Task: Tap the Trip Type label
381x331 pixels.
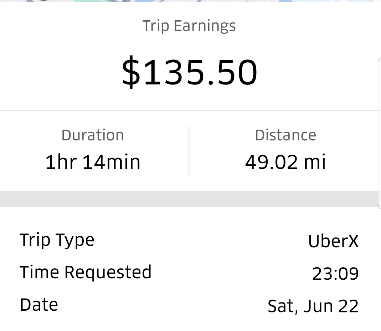Action: tap(57, 240)
